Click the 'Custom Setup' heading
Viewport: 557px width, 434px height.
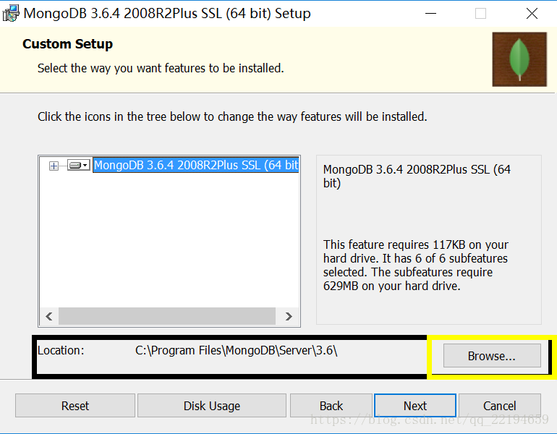point(67,44)
